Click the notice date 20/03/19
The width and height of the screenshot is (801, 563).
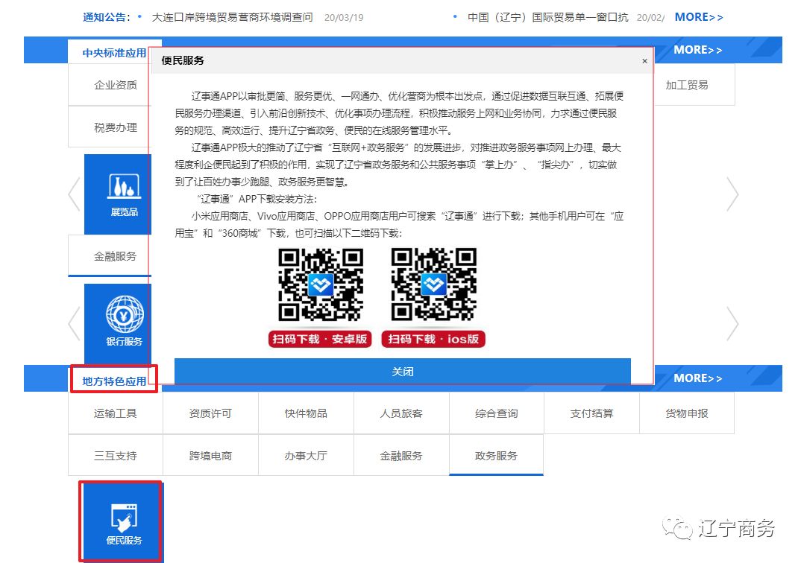(344, 18)
